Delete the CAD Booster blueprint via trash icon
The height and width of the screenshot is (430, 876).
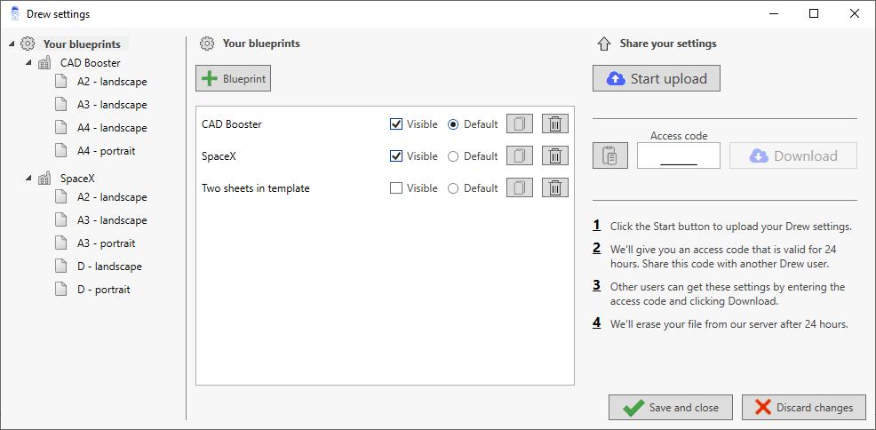click(555, 124)
